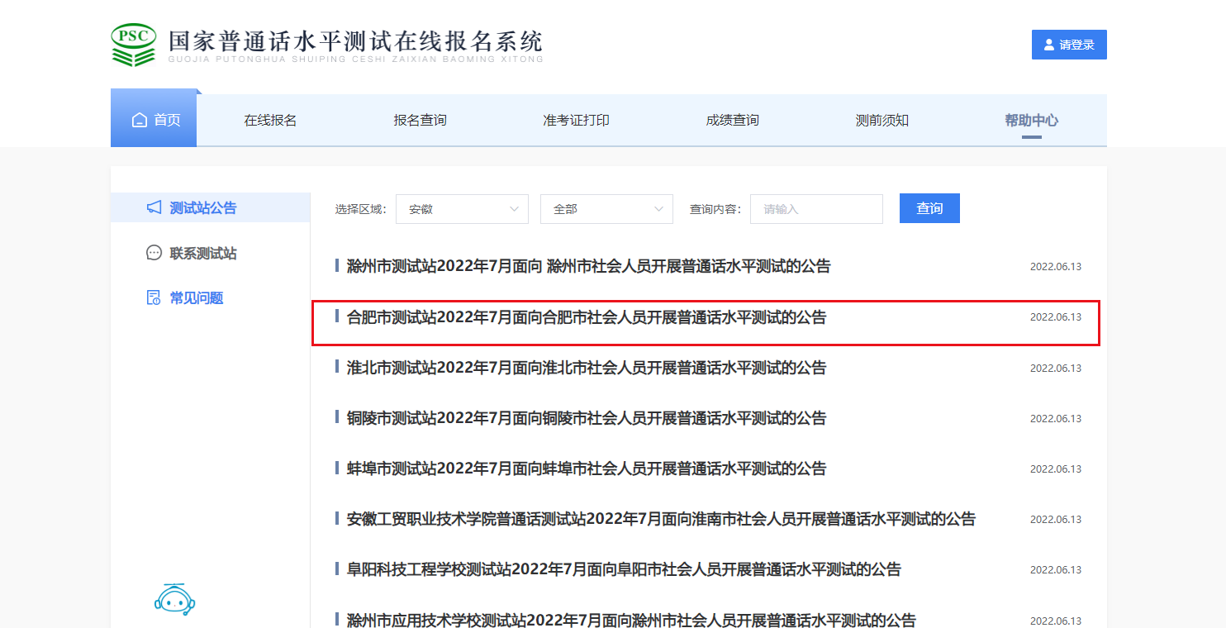Click the 2022.06.13 date on 淮北市 row
Screen dimensions: 1226x628
pos(1056,369)
